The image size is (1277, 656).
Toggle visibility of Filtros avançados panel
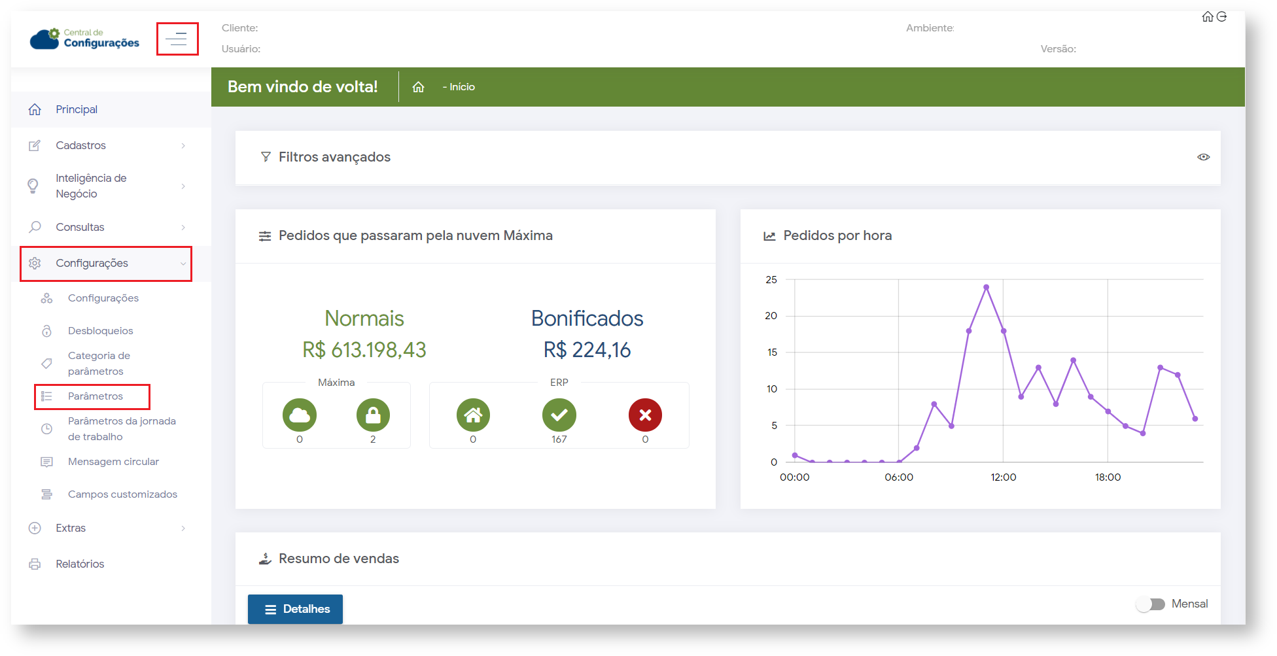[x=1203, y=157]
